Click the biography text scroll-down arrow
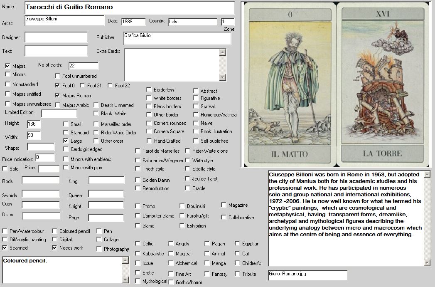This screenshot has height=287, width=435. point(427,262)
